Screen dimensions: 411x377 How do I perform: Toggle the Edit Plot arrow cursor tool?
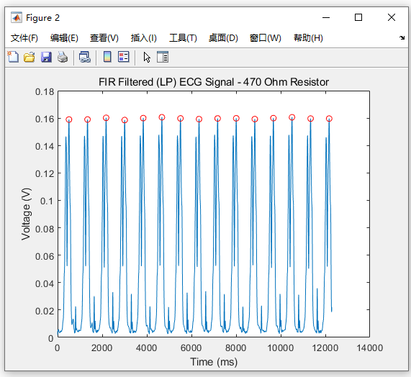click(147, 57)
